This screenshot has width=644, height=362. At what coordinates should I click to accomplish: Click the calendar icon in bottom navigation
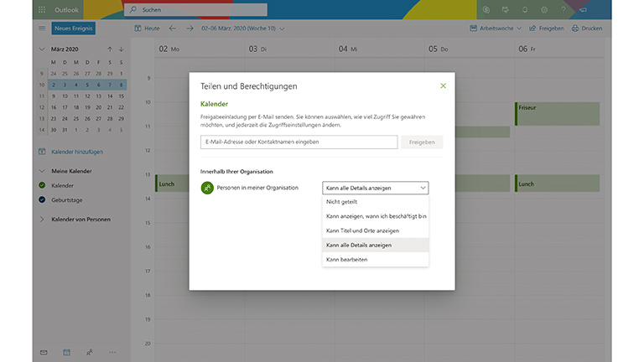[66, 352]
